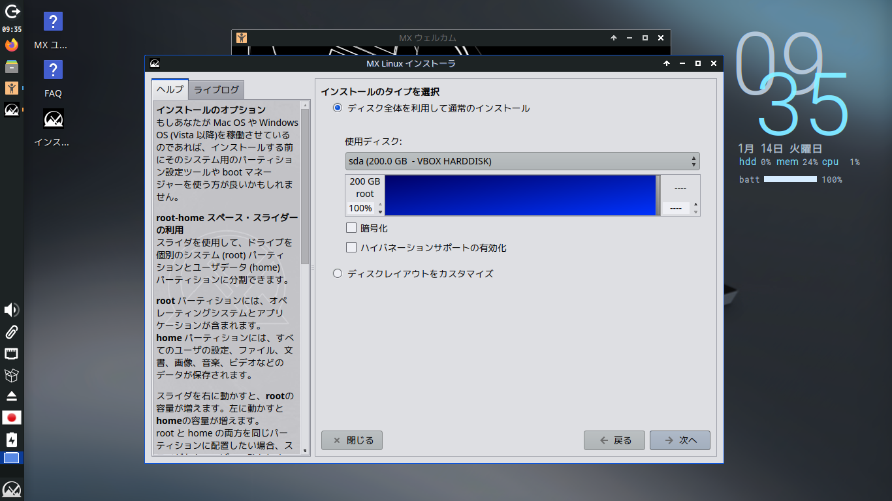Close the MX ウェルカム window
The image size is (892, 501).
(x=661, y=38)
